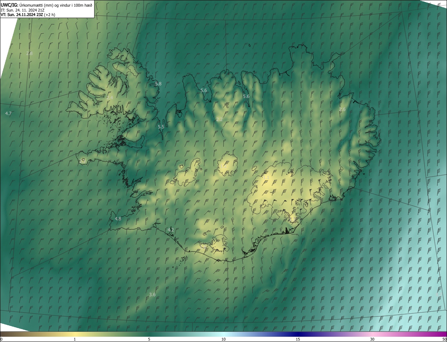Viewport: 447px width, 342px height.
Task: Click the 1 tick on the color scale
Action: 75,340
